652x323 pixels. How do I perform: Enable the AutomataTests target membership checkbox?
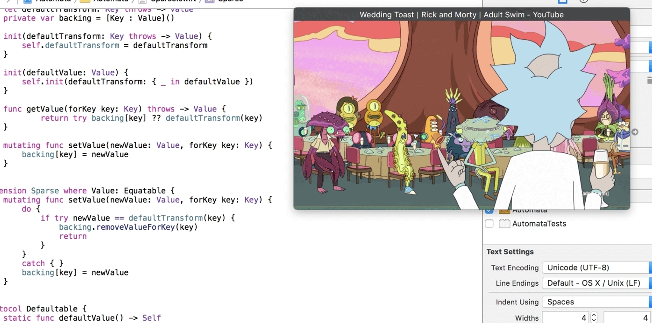(x=489, y=224)
